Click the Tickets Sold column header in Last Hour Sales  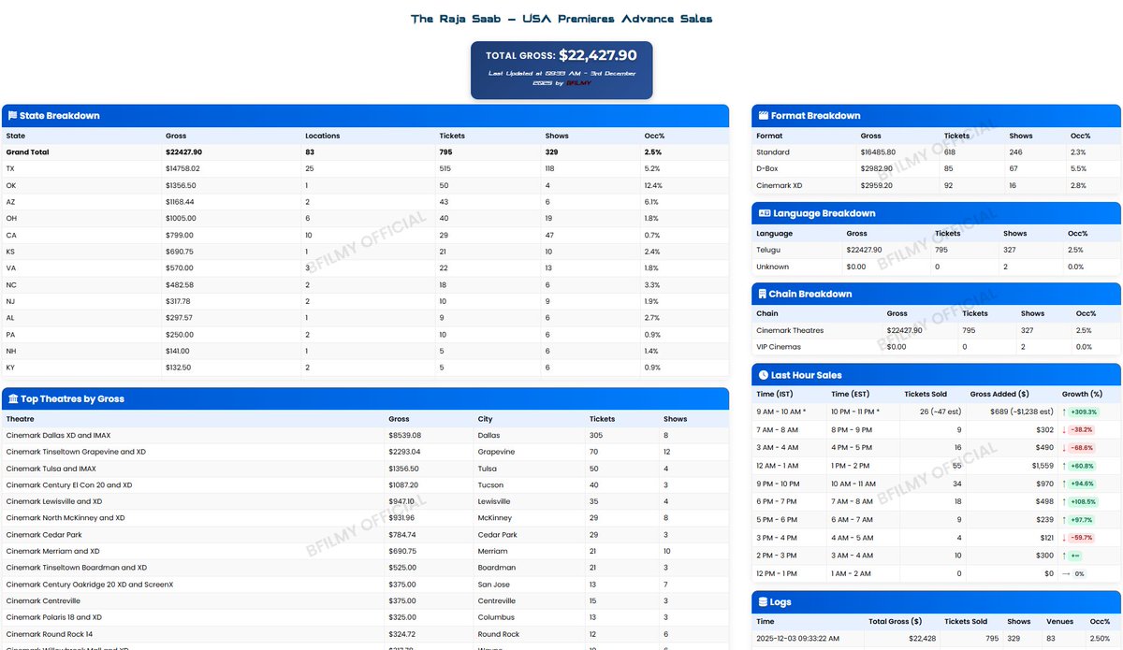pyautogui.click(x=926, y=395)
